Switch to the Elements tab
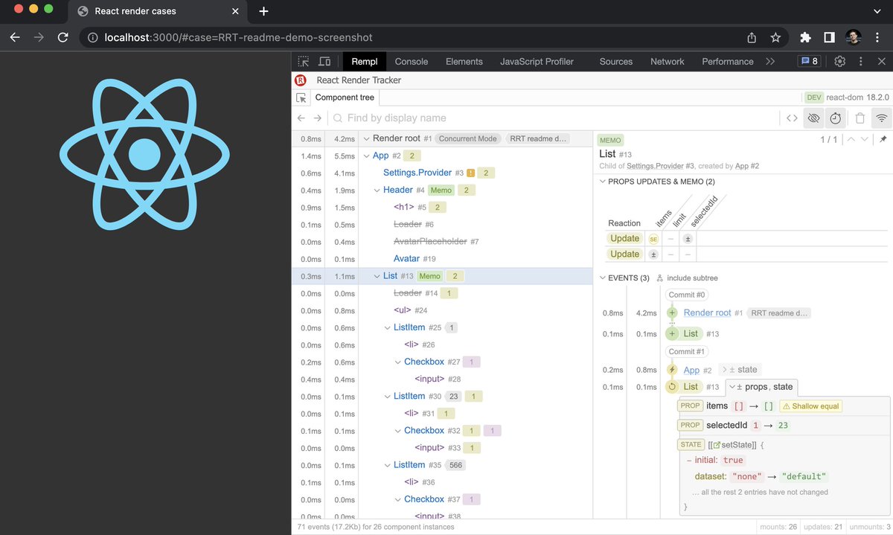The width and height of the screenshot is (893, 535). 464,62
